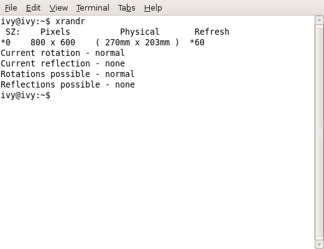
Task: Click the *60 refresh rate value
Action: [x=197, y=42]
